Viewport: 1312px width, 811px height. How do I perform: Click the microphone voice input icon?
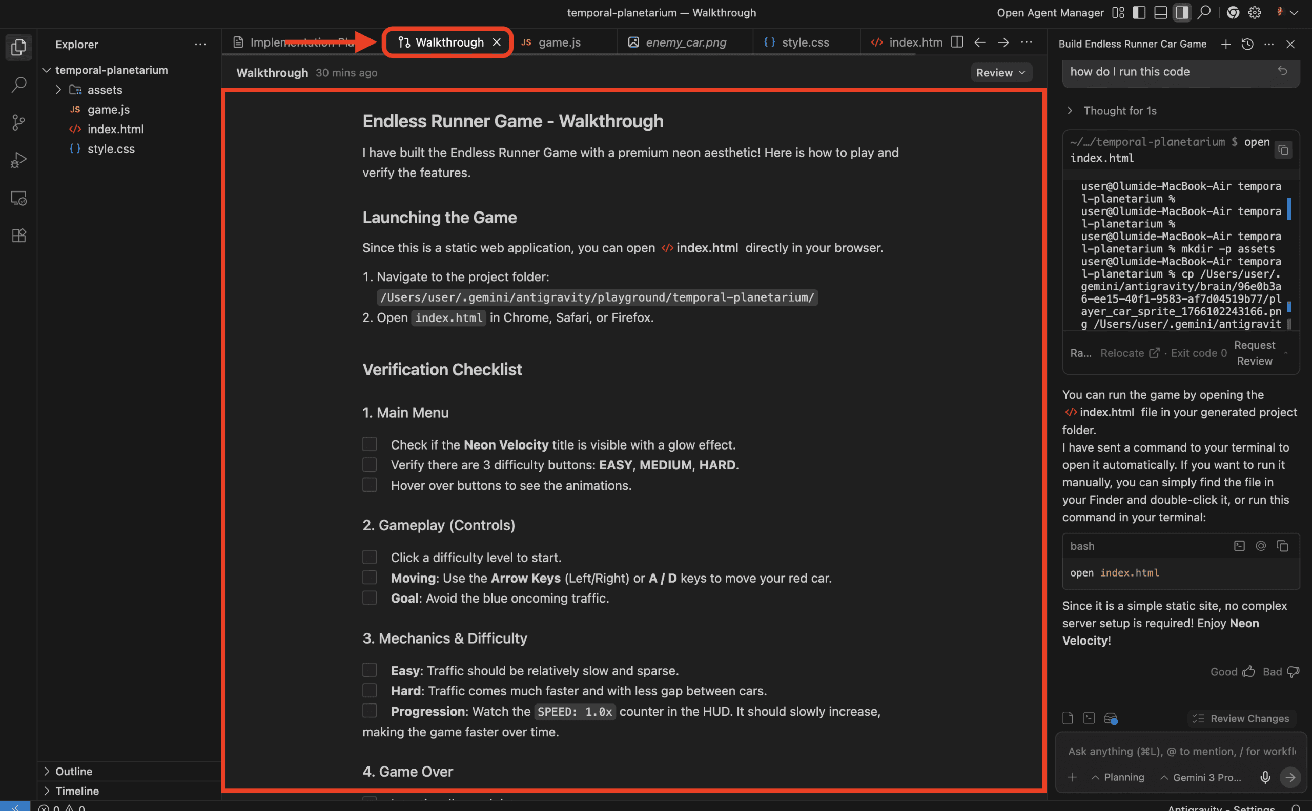(x=1265, y=777)
